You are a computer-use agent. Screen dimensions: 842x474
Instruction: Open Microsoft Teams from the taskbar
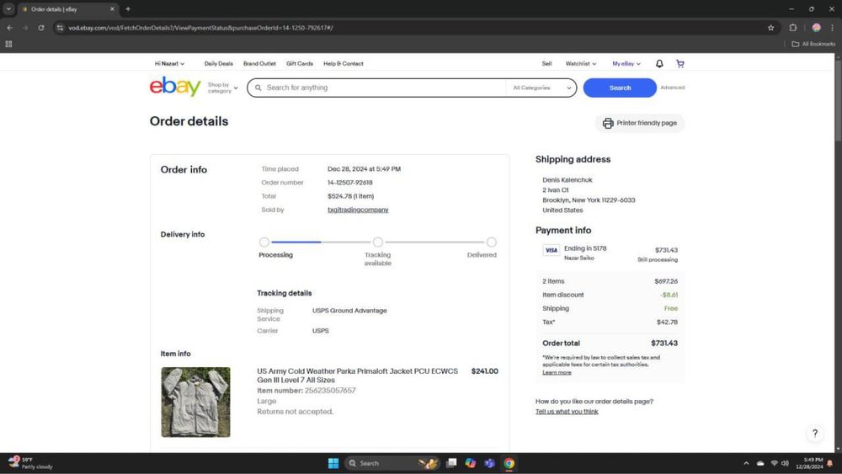(x=489, y=463)
